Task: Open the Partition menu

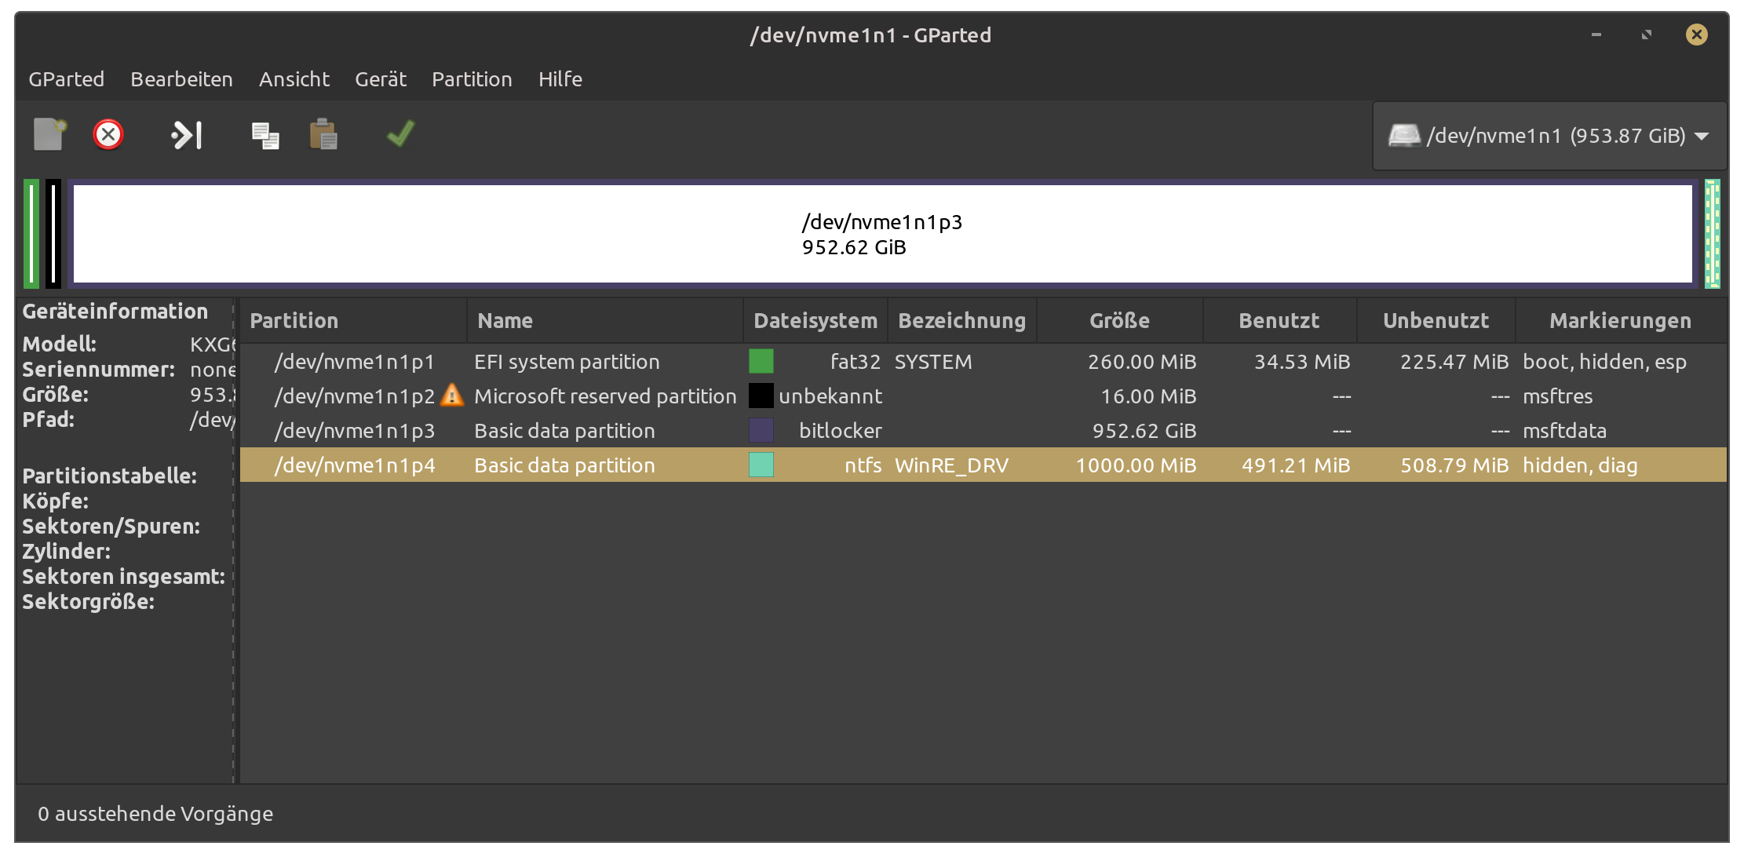Action: point(472,79)
